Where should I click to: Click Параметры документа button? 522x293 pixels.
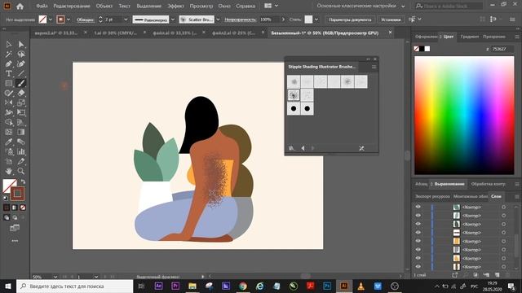[350, 20]
